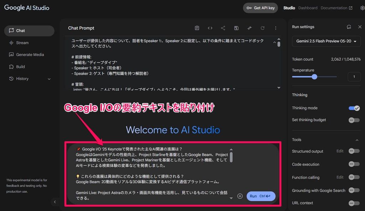Screen dimensions: 365x211
Task: Collapse the left sidebar with chevron
Action: (55, 202)
